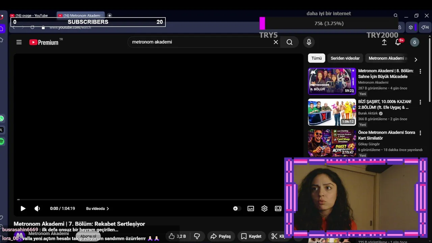Open the browser tab search magnifier
Screen dimensions: 432x243
coord(396,16)
